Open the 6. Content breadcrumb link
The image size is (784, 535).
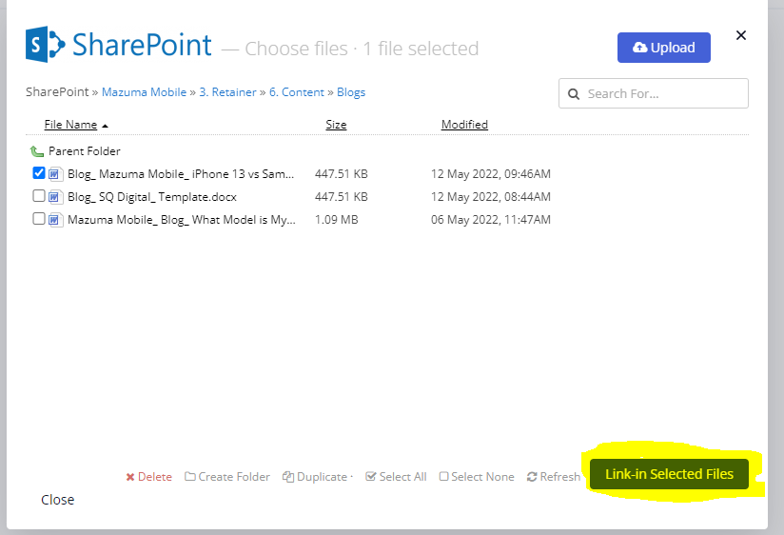[297, 92]
